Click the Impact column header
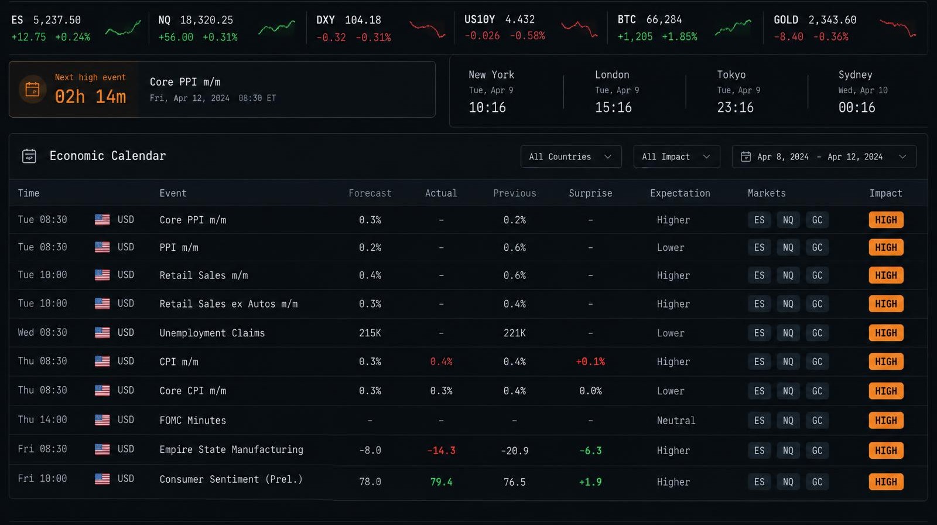 (885, 193)
